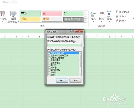Toggle select unlocked cells checkbox
Image resolution: width=134 pixels, height=108 pixels.
click(x=49, y=55)
